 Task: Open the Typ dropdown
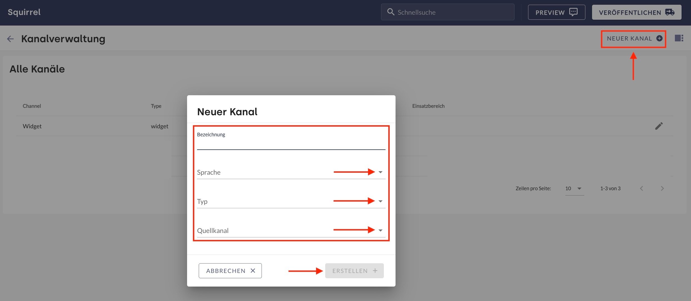pyautogui.click(x=380, y=201)
